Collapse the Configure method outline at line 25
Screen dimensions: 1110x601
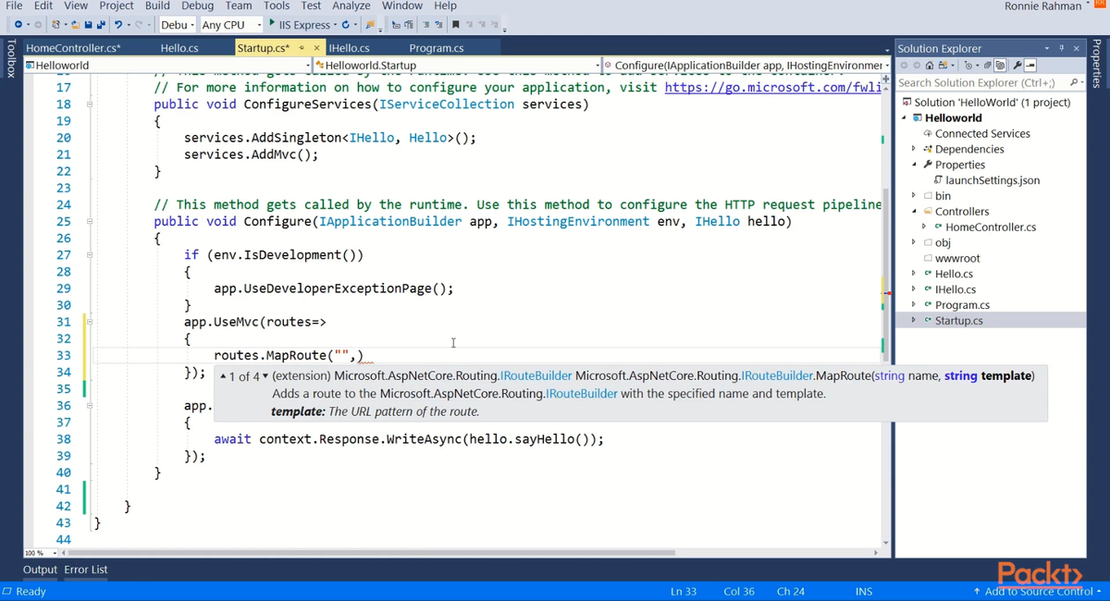[90, 222]
